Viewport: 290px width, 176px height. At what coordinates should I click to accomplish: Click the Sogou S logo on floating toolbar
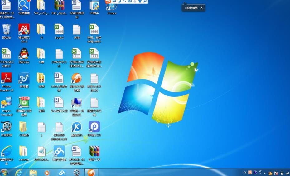pyautogui.click(x=108, y=2)
